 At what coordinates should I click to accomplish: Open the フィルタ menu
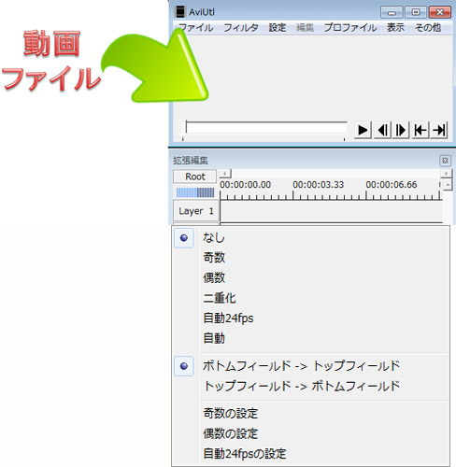coord(241,28)
